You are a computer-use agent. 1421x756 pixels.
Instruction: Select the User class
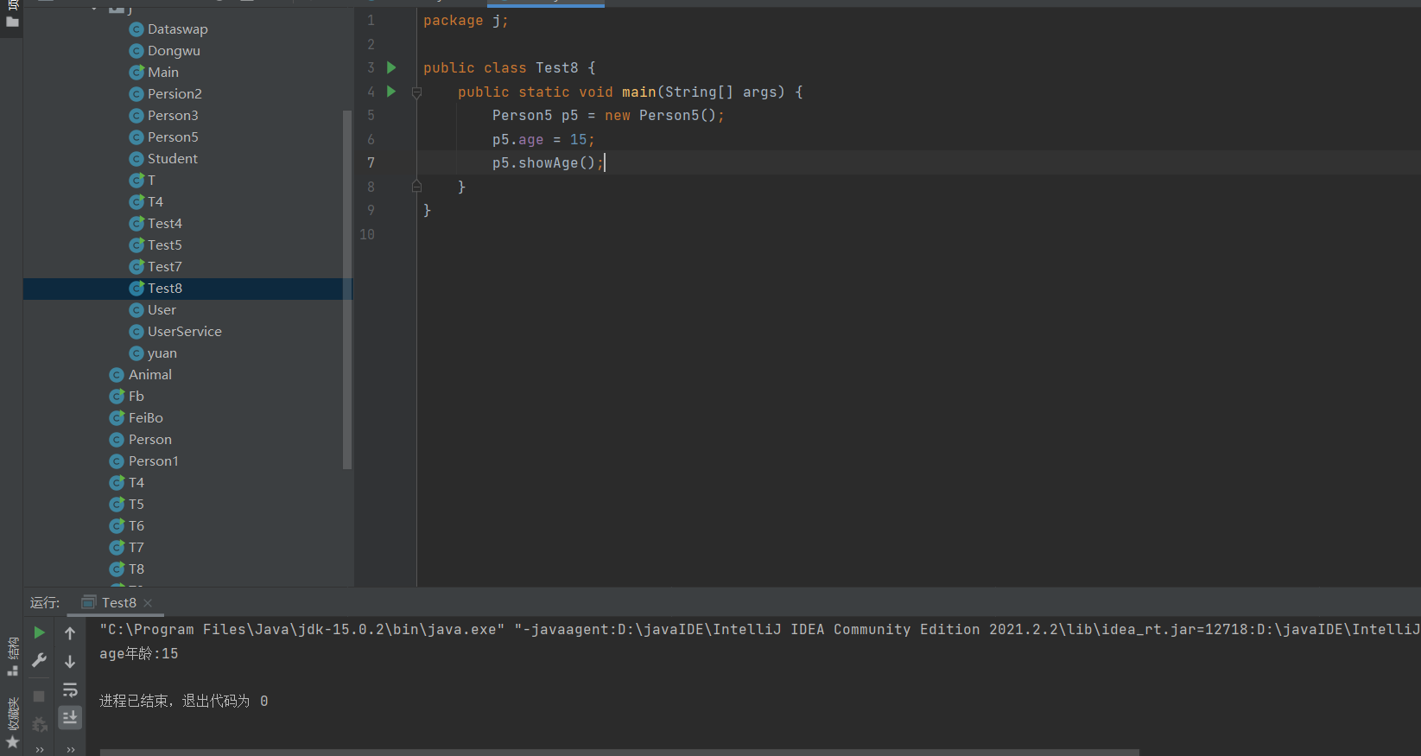pos(162,310)
